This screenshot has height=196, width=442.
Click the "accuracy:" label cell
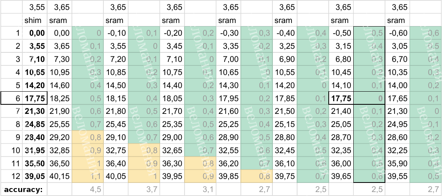23,189
